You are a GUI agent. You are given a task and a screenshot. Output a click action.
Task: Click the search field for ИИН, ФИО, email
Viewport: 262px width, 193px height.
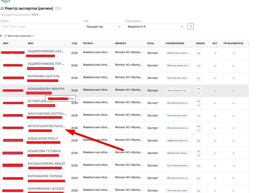pyautogui.click(x=41, y=27)
